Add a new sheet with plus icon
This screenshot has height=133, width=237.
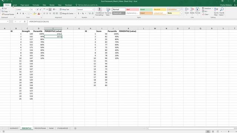pyautogui.click(x=75, y=128)
